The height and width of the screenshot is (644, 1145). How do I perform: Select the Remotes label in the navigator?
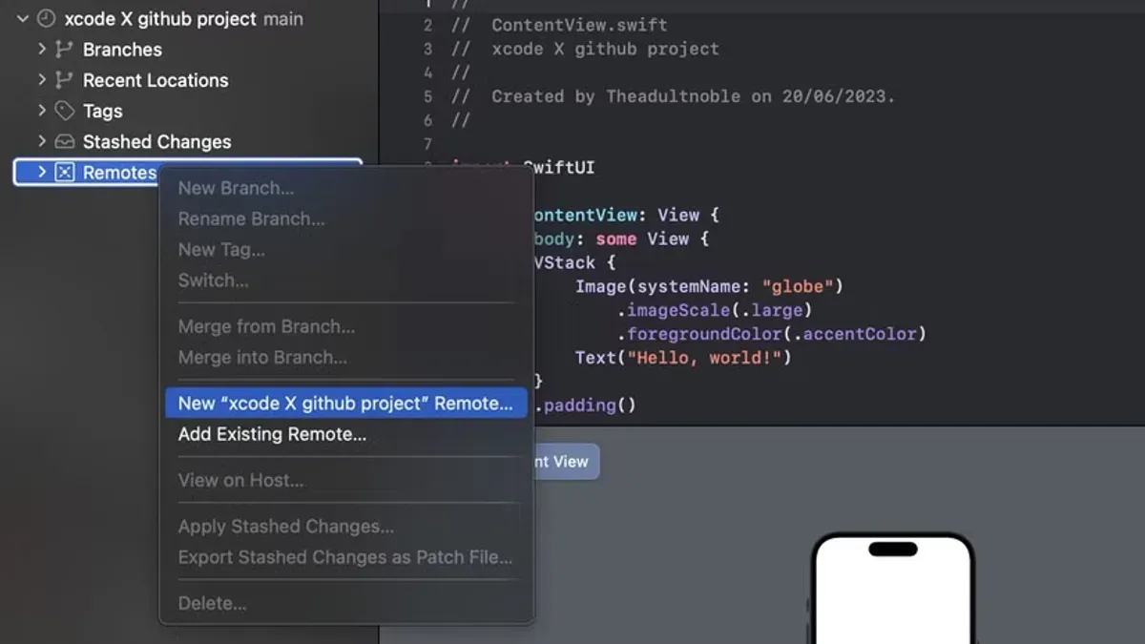119,173
